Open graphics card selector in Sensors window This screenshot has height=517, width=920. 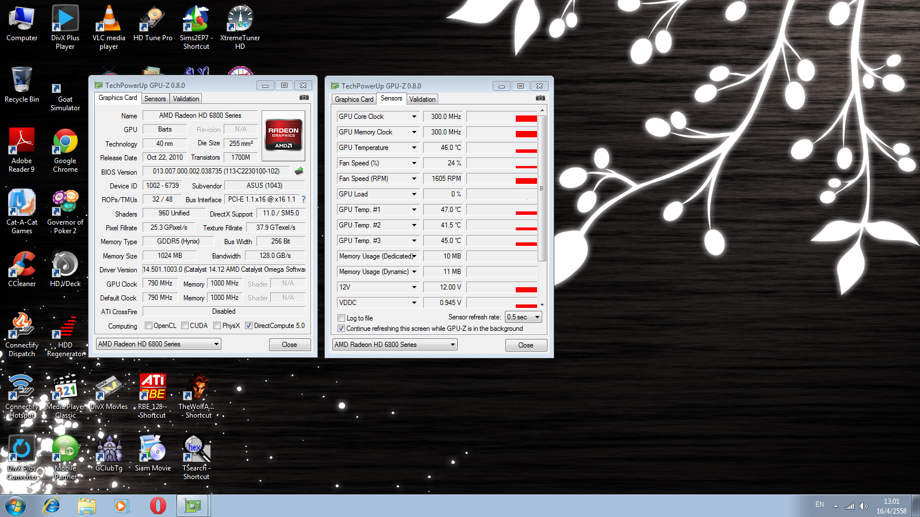[x=395, y=345]
